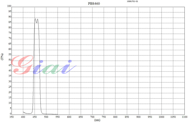Click the 750 nm x-axis tick label
Image resolution: width=188 pixels, height=122 pixels.
[x=104, y=117]
